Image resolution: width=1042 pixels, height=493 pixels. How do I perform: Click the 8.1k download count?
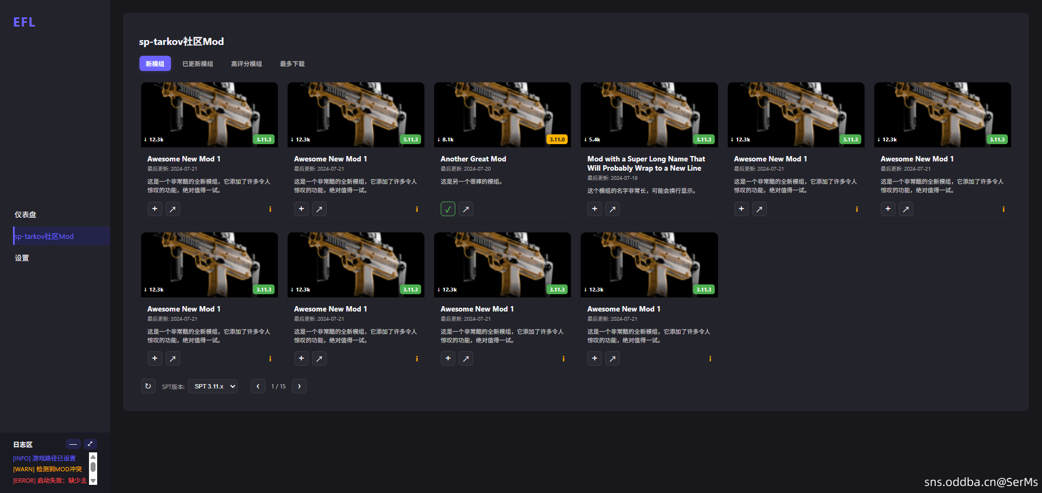(446, 140)
